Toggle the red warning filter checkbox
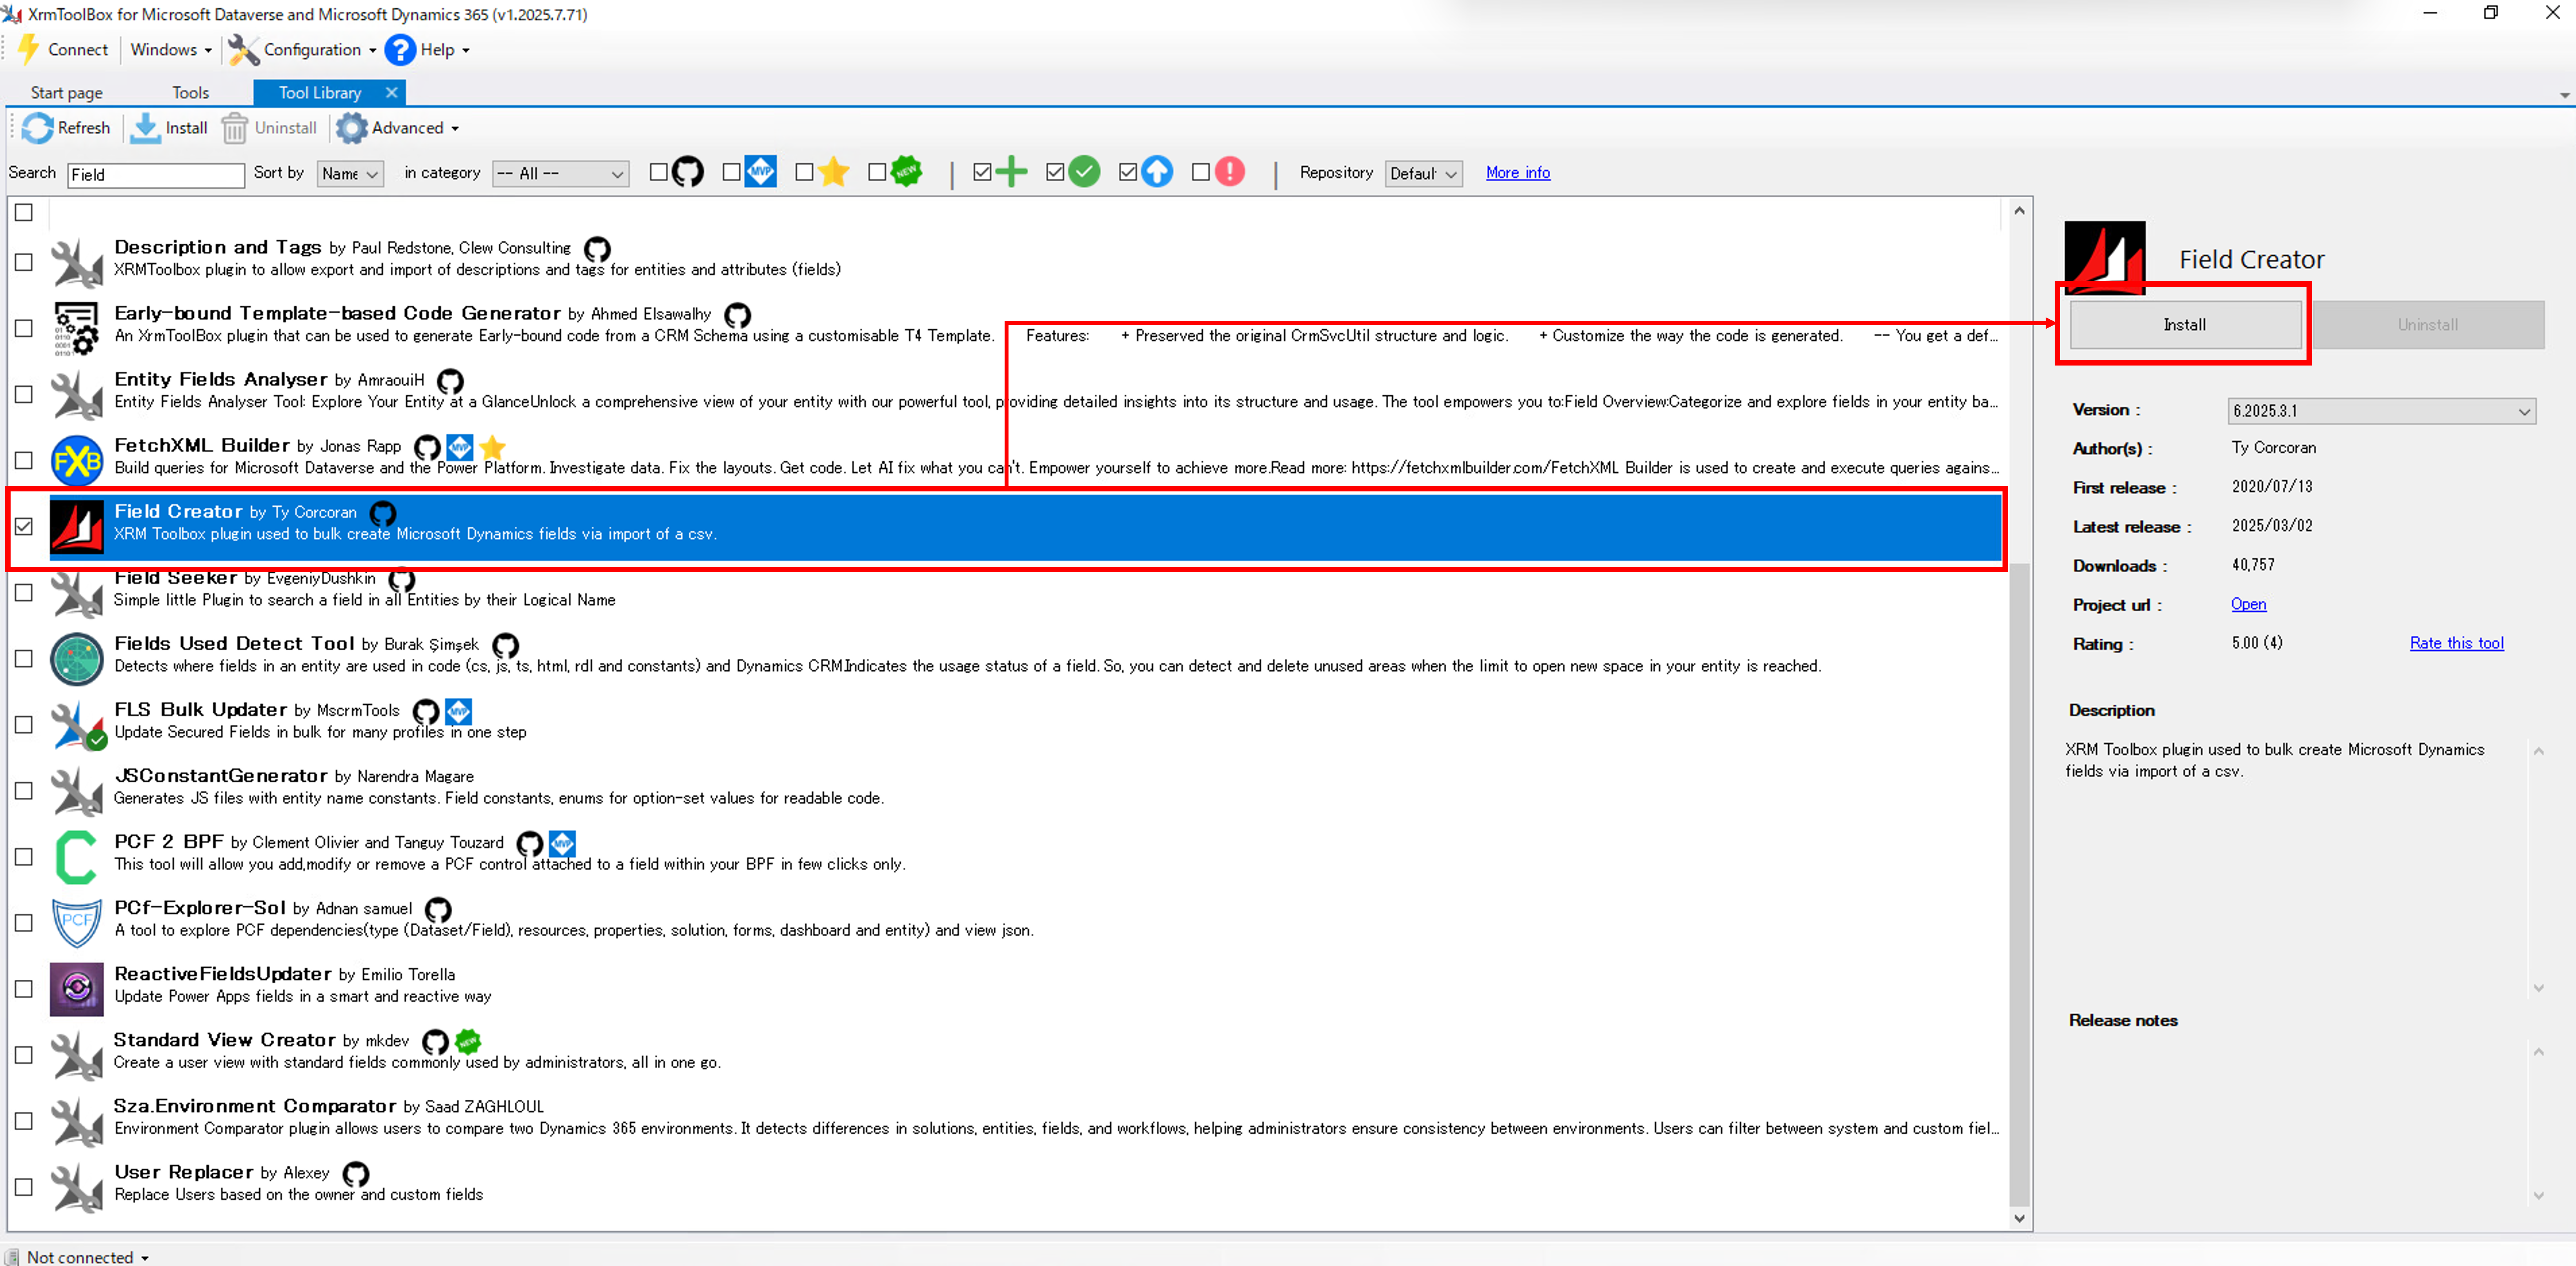Viewport: 2576px width, 1266px height. click(1201, 172)
